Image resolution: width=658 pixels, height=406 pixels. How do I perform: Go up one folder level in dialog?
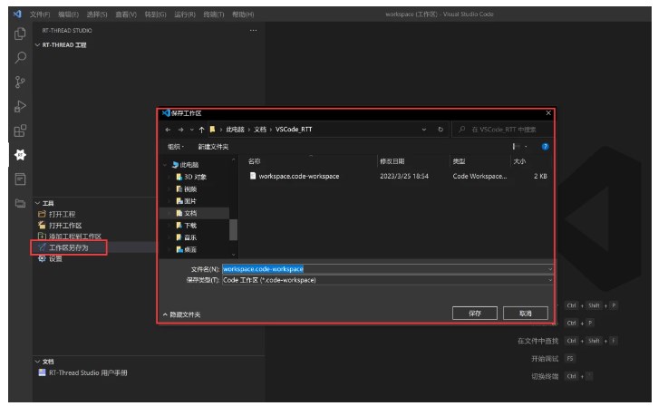[x=201, y=130]
